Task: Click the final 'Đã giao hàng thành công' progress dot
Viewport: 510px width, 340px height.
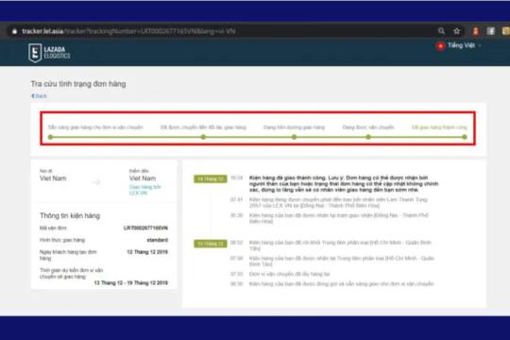Action: click(x=465, y=137)
